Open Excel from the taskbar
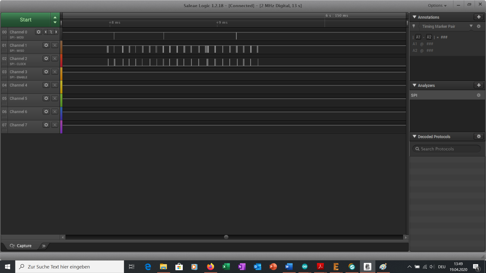 click(226, 267)
